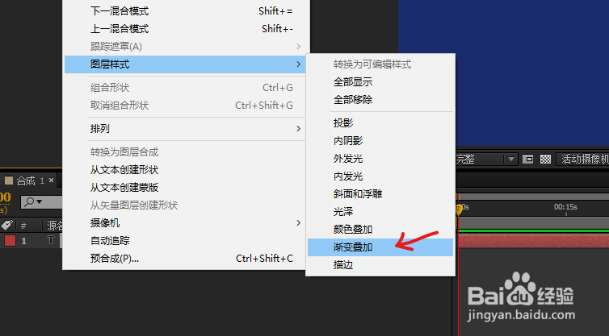The image size is (609, 336).
Task: Open the 活动摄像机 active camera dropdown
Action: click(x=583, y=160)
